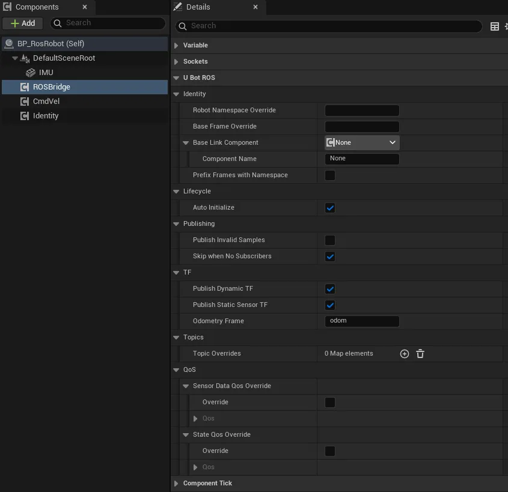
Task: Uncheck Publish Static Sensor TF checkbox
Action: click(x=330, y=305)
